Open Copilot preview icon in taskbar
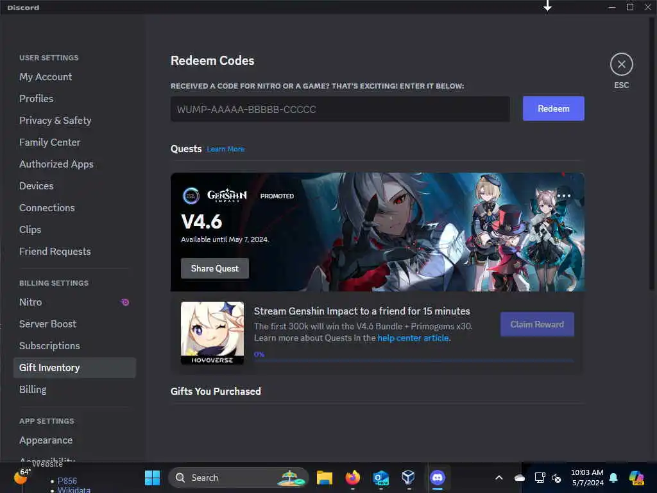Image resolution: width=657 pixels, height=493 pixels. 636,478
